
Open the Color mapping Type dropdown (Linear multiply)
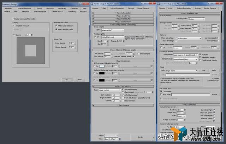(110, 90)
